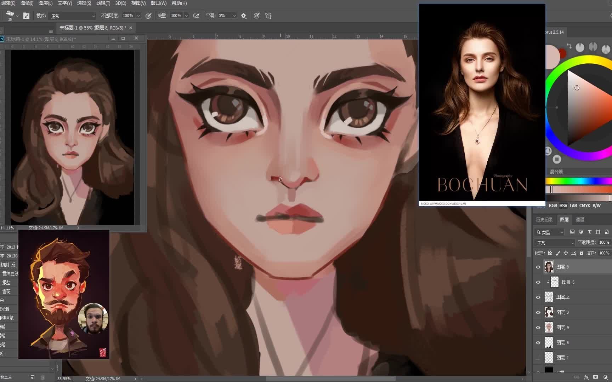Click the Coolorus saturation slider bar
Viewport: 612px width, 382px height.
[579, 190]
